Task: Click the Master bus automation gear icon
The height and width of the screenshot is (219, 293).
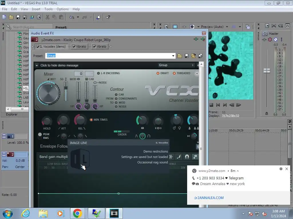Action: (x=270, y=39)
